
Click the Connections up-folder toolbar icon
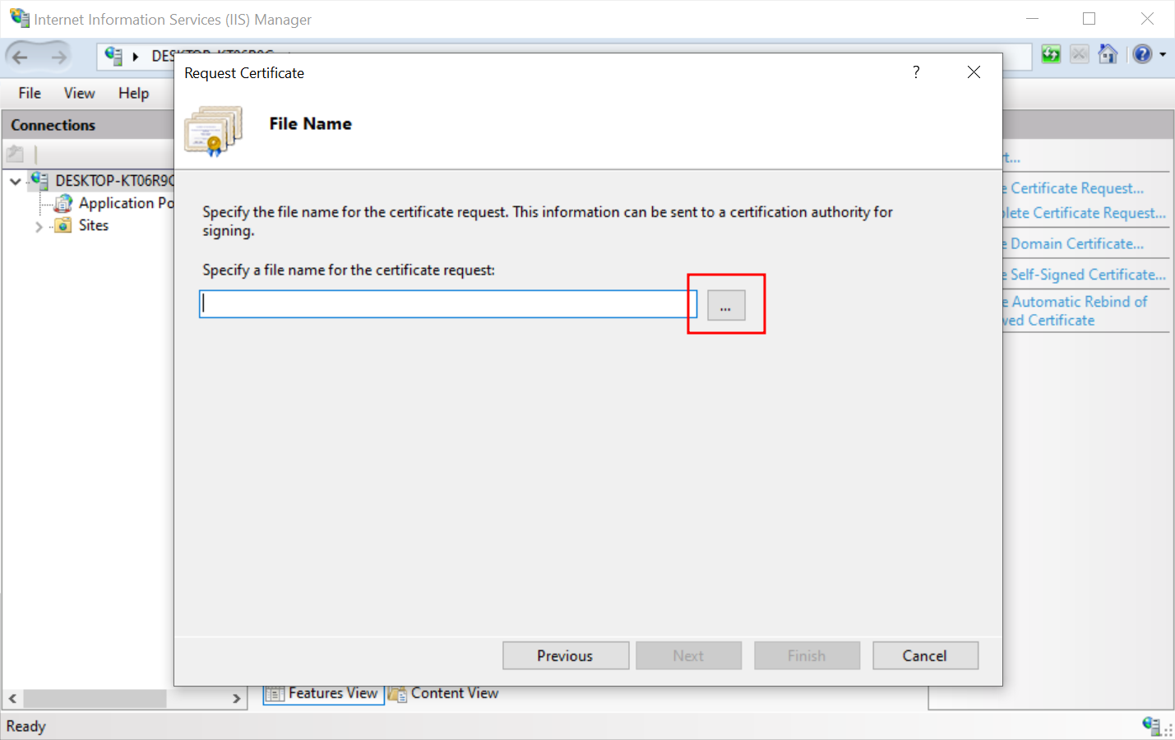tap(16, 154)
